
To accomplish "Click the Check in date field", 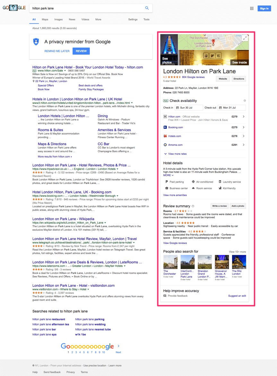I will click(x=189, y=108).
